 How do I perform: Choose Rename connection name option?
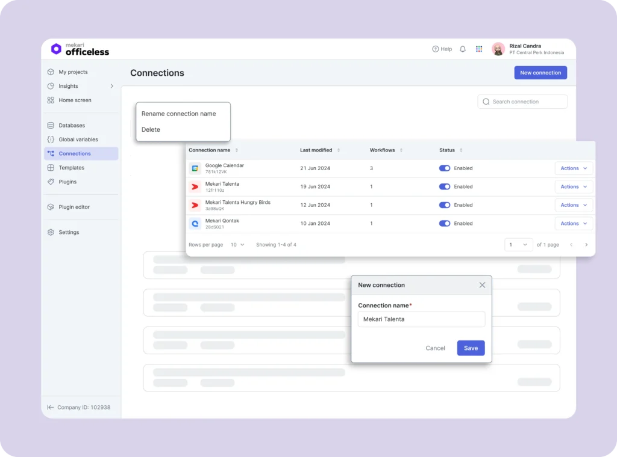click(x=178, y=114)
